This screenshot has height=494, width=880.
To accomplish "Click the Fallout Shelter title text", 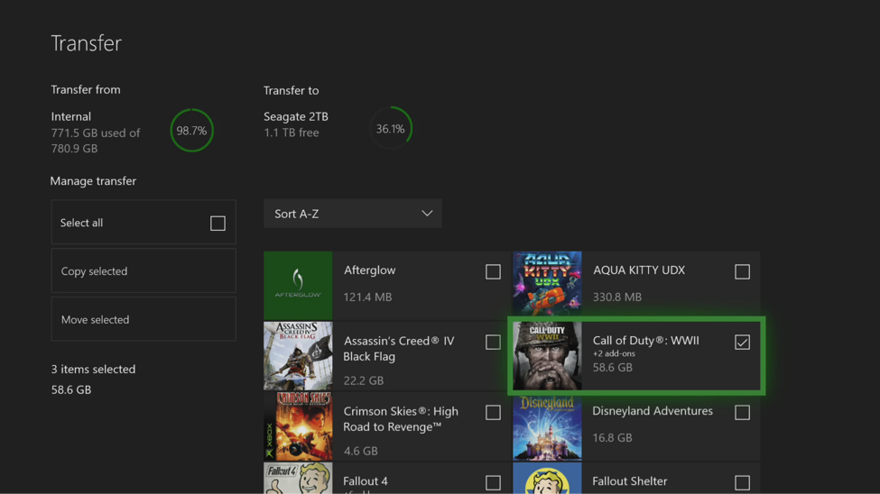I will [x=630, y=481].
